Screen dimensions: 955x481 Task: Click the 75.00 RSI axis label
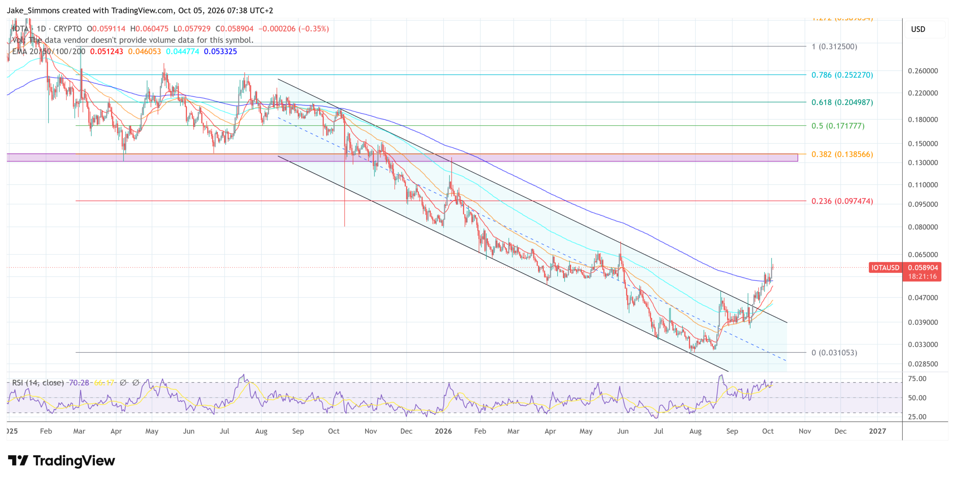(x=917, y=379)
